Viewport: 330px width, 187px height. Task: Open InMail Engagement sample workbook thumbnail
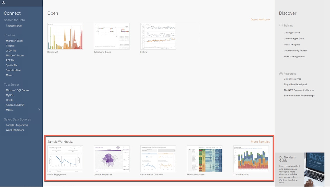65,159
